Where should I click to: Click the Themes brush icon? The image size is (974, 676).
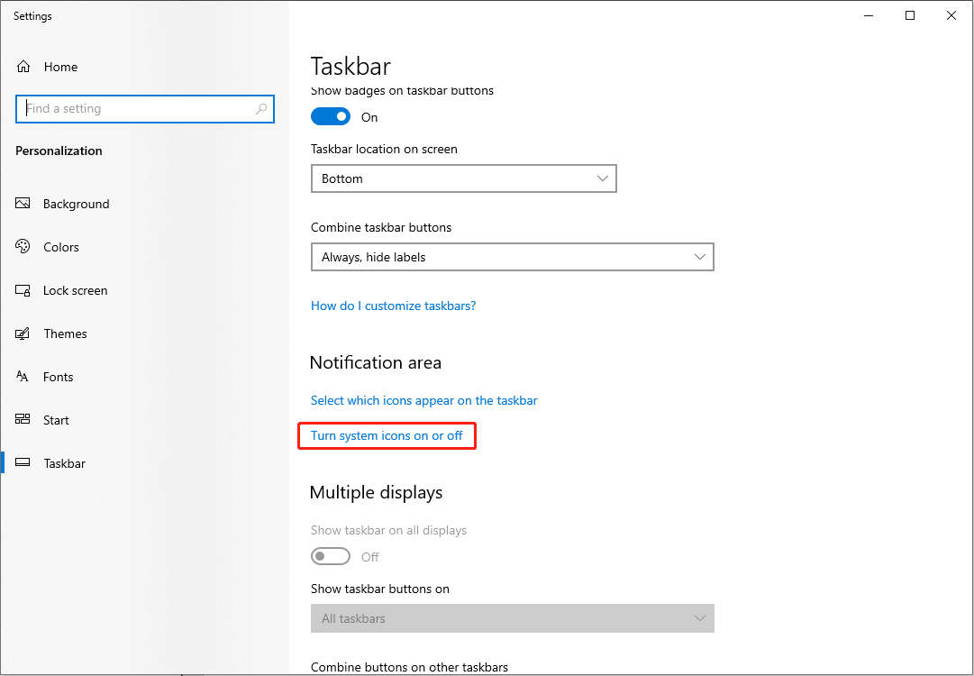click(x=23, y=333)
